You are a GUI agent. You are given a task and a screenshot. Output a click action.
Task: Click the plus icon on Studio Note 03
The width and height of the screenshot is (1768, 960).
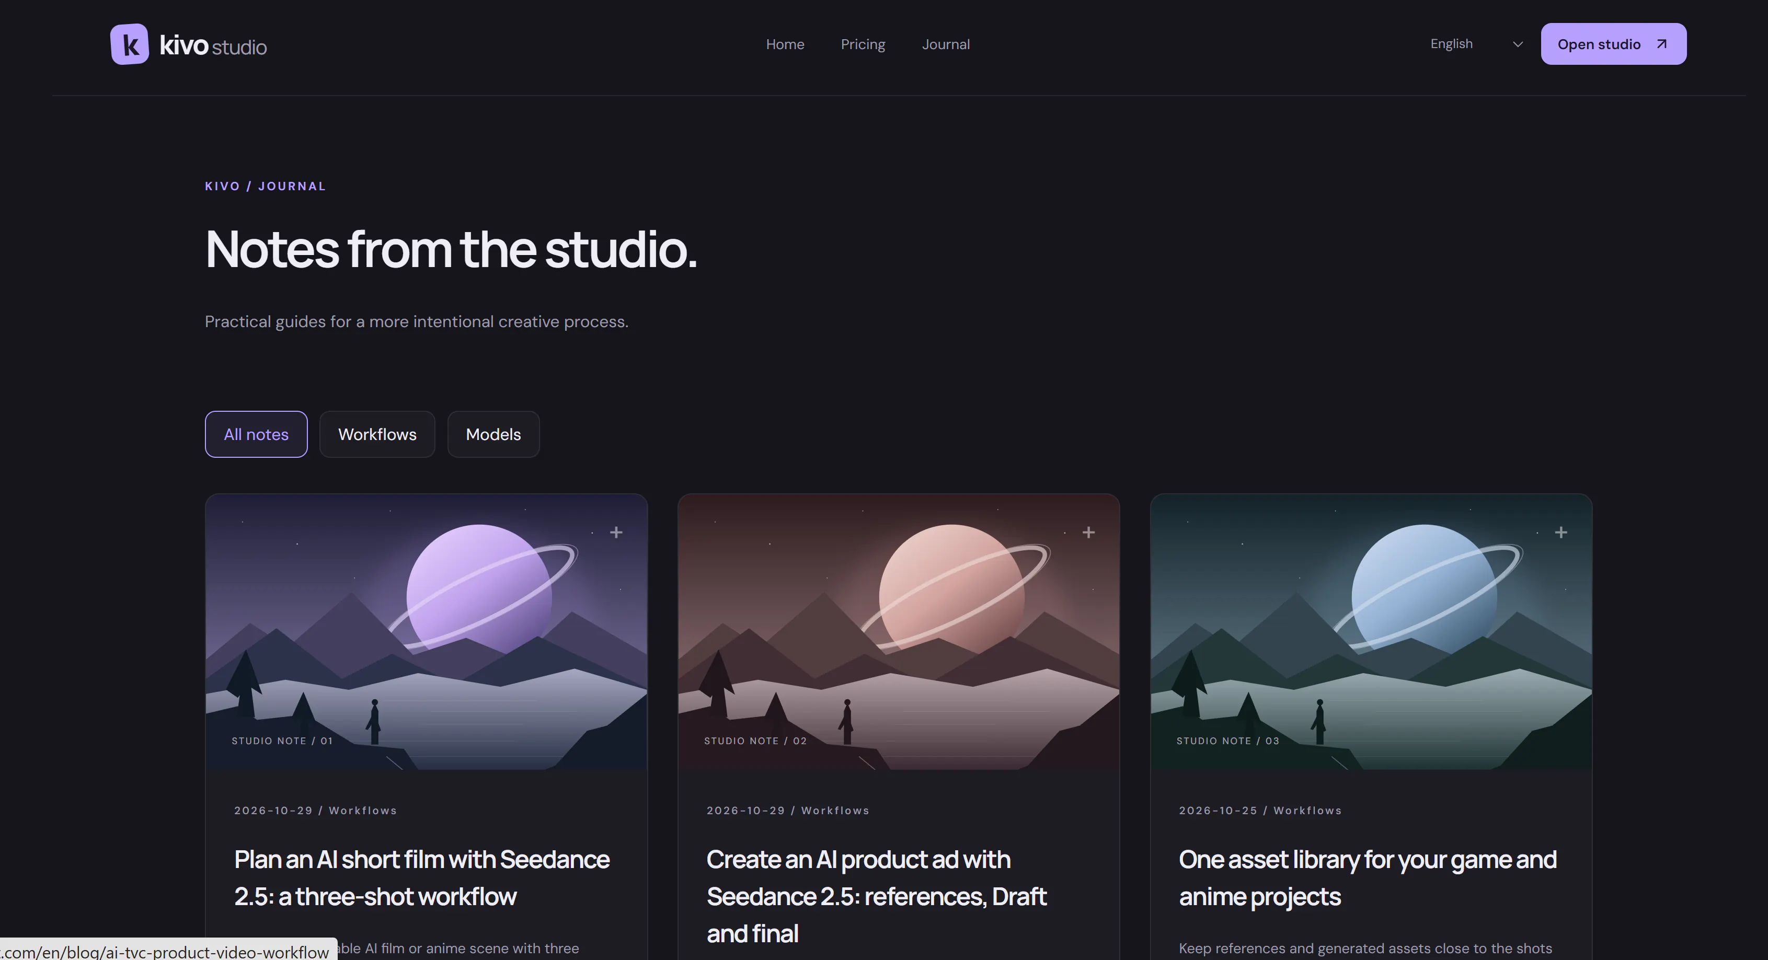click(x=1561, y=533)
